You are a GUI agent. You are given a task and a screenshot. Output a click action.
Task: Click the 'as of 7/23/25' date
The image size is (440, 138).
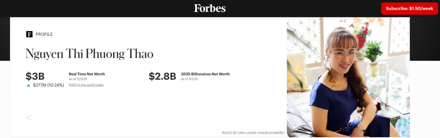(78, 79)
